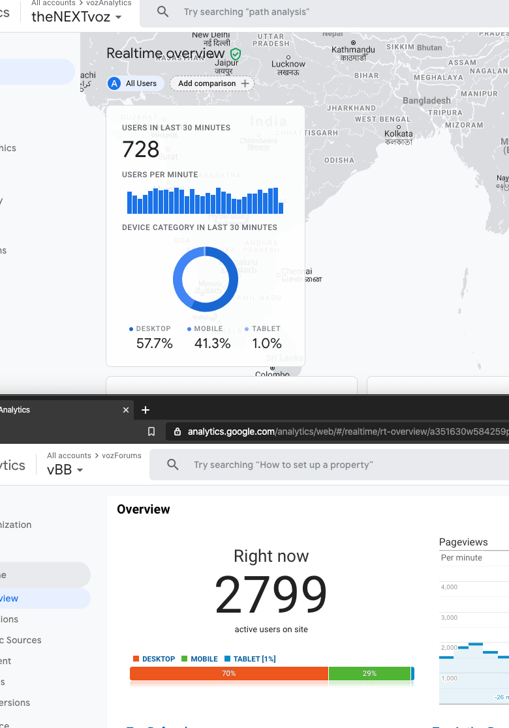This screenshot has height=728, width=509.
Task: Click the users per minute bar chart
Action: pos(205,201)
